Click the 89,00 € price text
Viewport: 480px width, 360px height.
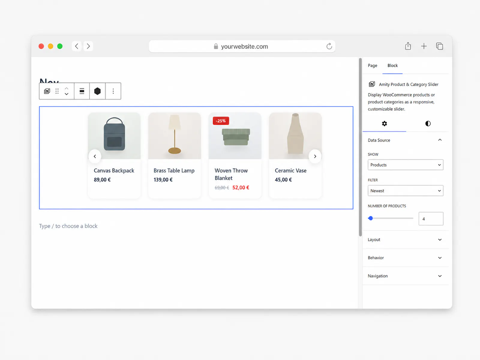[102, 180]
